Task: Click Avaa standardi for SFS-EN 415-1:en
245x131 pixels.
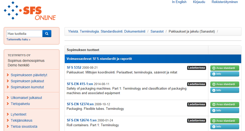Action: pyautogui.click(x=225, y=84)
